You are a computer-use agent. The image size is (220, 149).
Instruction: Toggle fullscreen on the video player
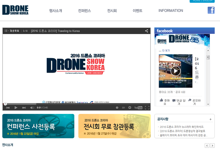[147, 108]
